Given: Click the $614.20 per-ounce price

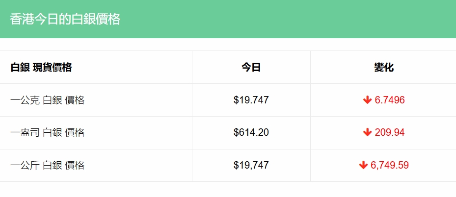Looking at the screenshot, I should coord(251,132).
